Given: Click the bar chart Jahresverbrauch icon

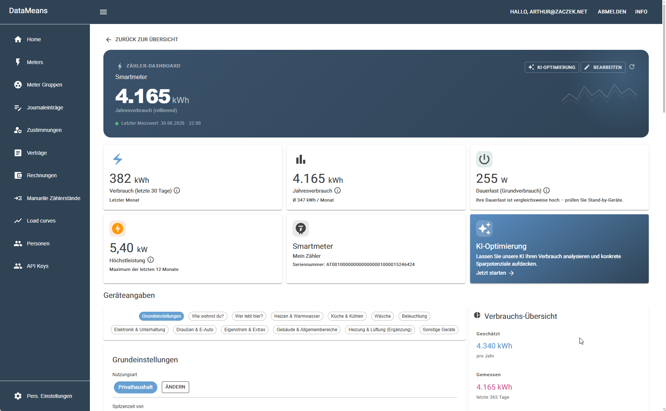Looking at the screenshot, I should point(301,159).
